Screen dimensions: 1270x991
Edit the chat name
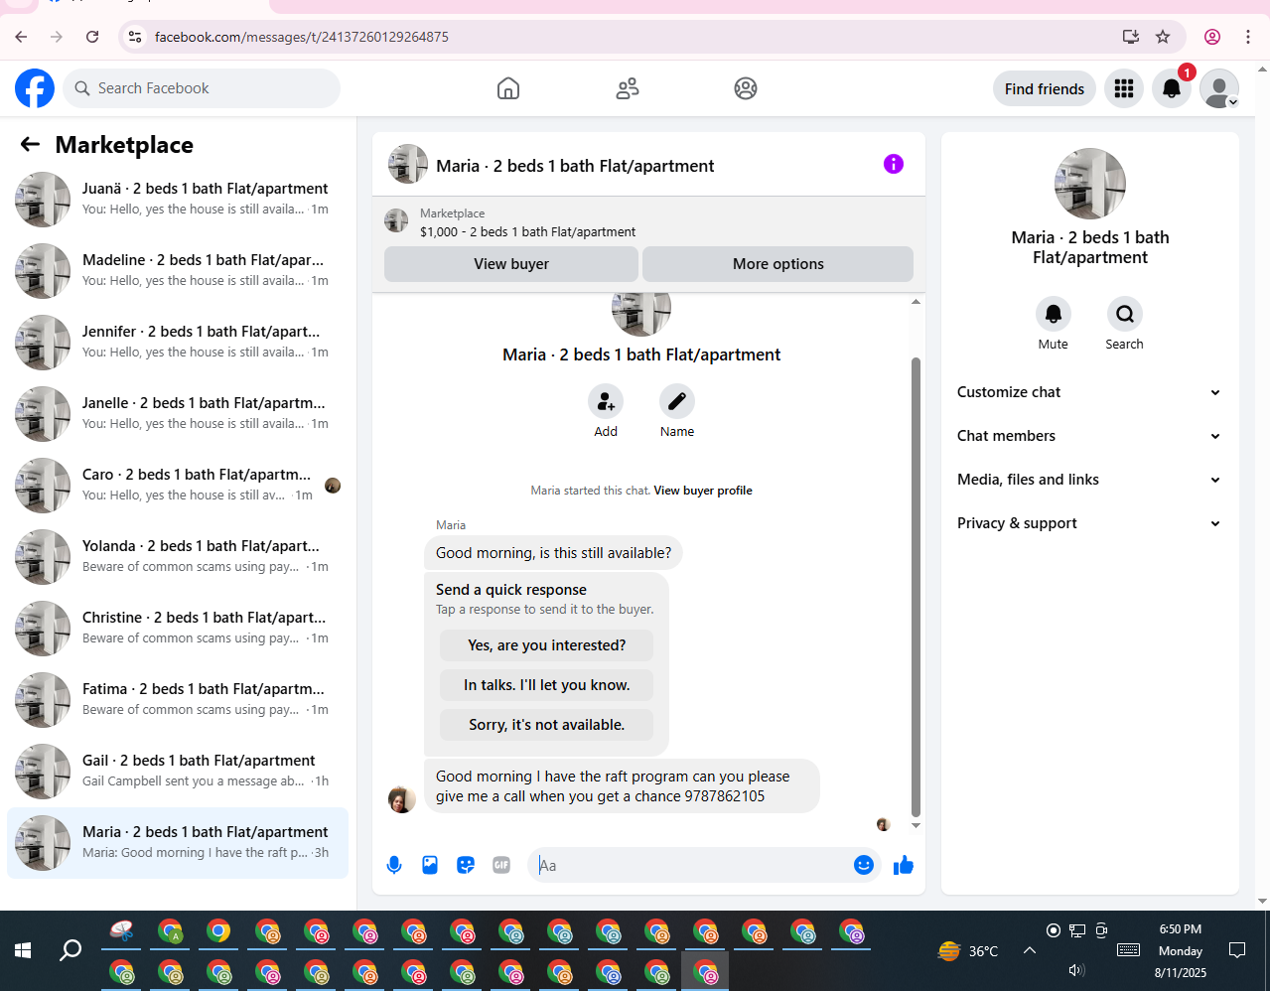tap(677, 401)
